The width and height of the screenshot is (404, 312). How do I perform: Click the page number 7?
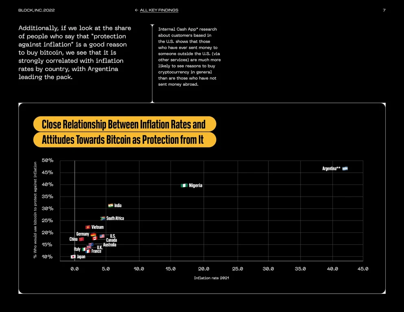384,10
